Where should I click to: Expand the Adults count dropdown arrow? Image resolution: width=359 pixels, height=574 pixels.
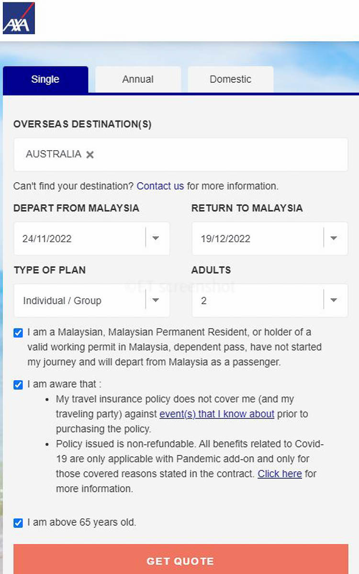[334, 300]
